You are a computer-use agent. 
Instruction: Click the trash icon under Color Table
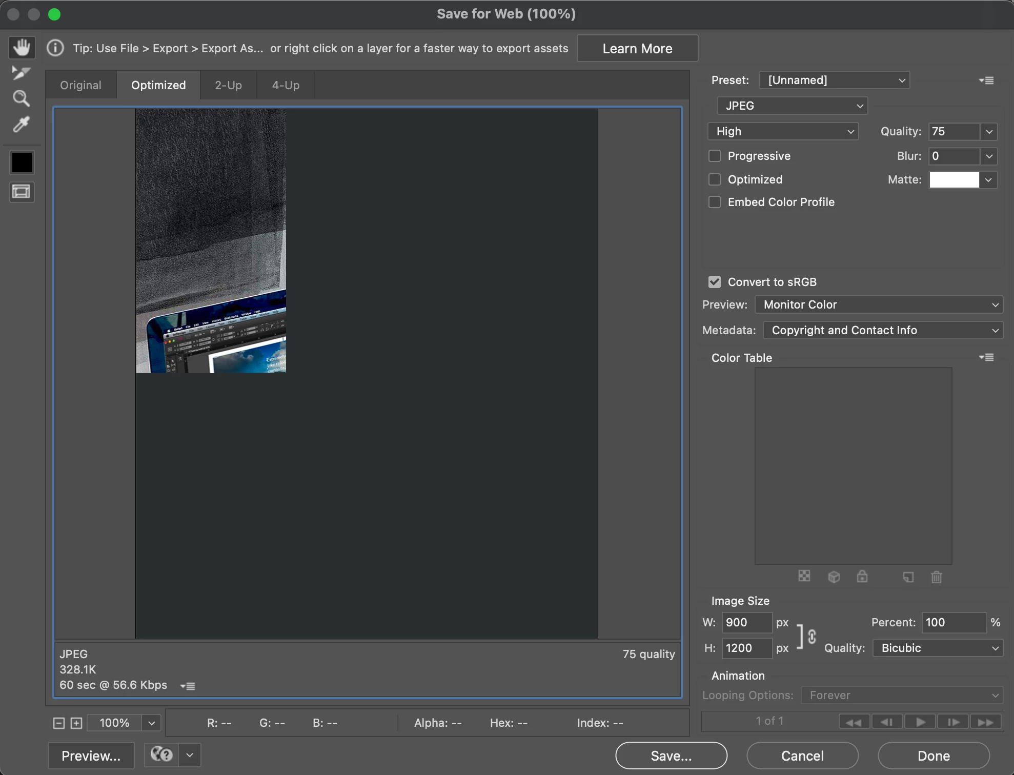(936, 577)
